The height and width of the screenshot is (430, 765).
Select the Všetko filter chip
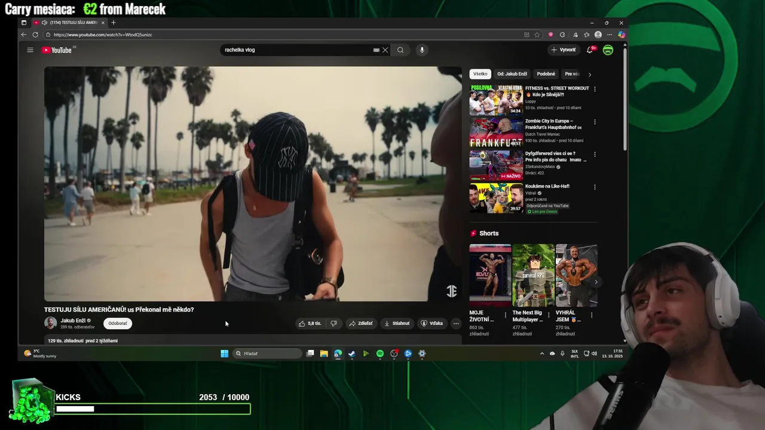(481, 74)
